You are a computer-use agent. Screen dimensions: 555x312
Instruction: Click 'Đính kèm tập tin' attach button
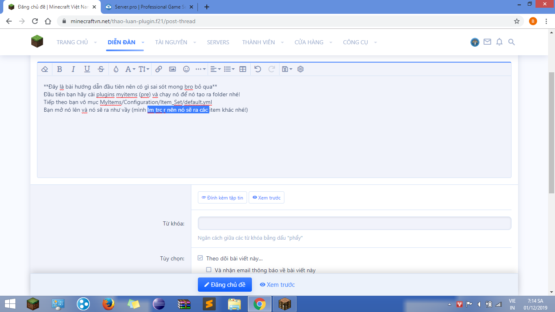[x=222, y=198]
